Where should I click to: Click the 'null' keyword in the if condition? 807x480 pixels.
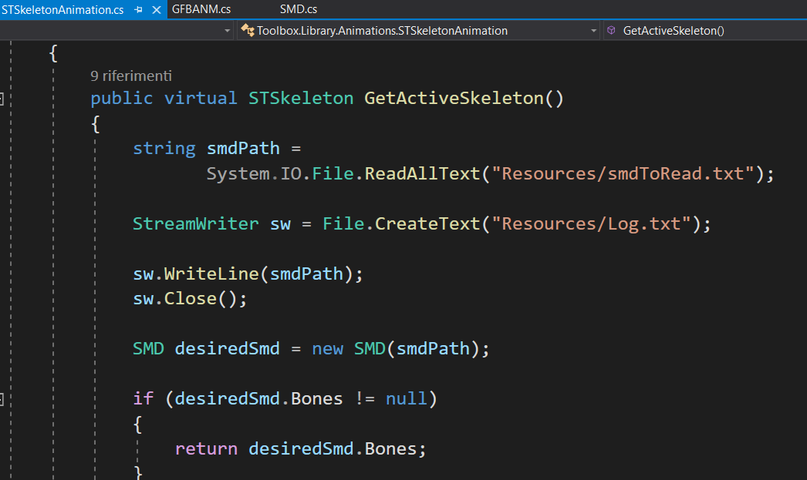(406, 399)
